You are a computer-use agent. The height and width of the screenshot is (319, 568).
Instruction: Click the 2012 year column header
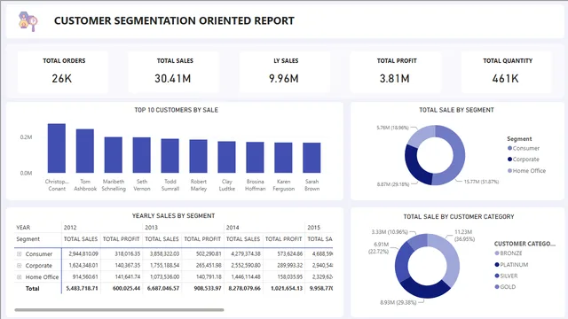(x=70, y=228)
